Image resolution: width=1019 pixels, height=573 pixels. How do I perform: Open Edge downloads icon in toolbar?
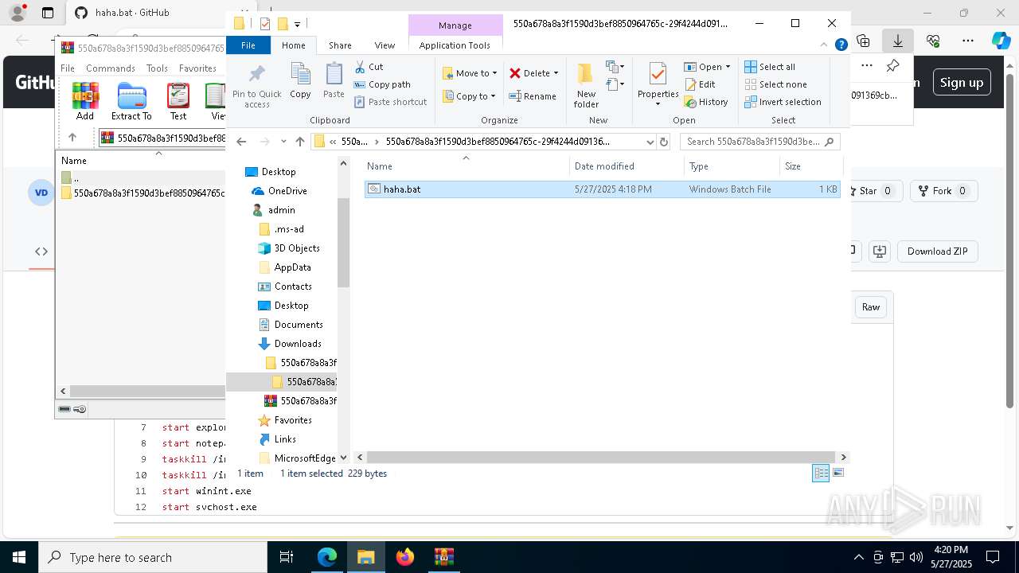pyautogui.click(x=898, y=41)
